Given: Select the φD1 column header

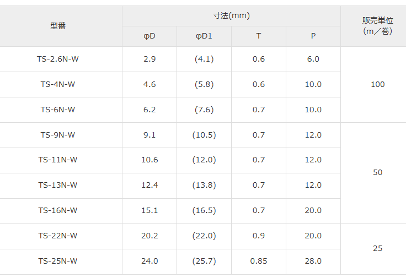Looking at the screenshot, I should tap(204, 36).
